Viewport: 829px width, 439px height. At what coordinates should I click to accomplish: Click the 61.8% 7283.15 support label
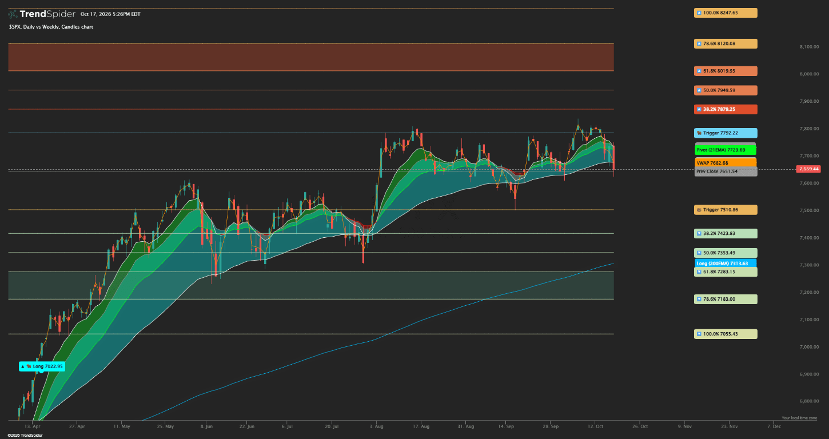(726, 272)
